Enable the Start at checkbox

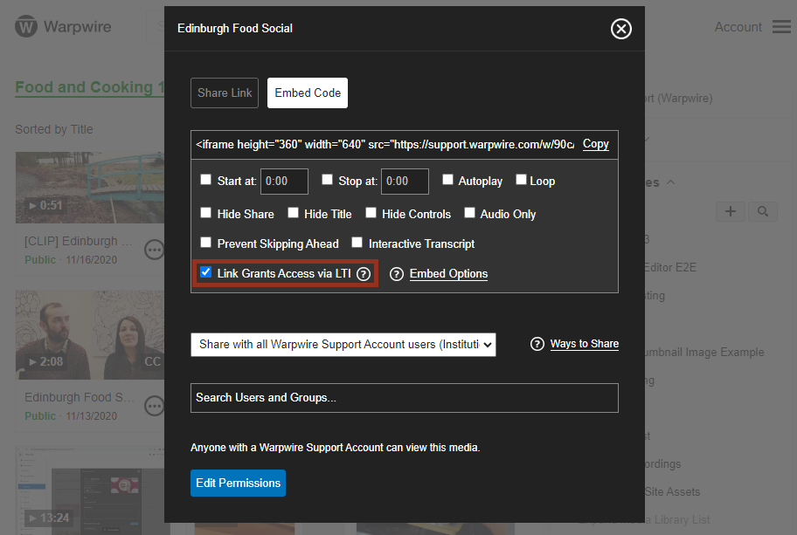click(206, 180)
